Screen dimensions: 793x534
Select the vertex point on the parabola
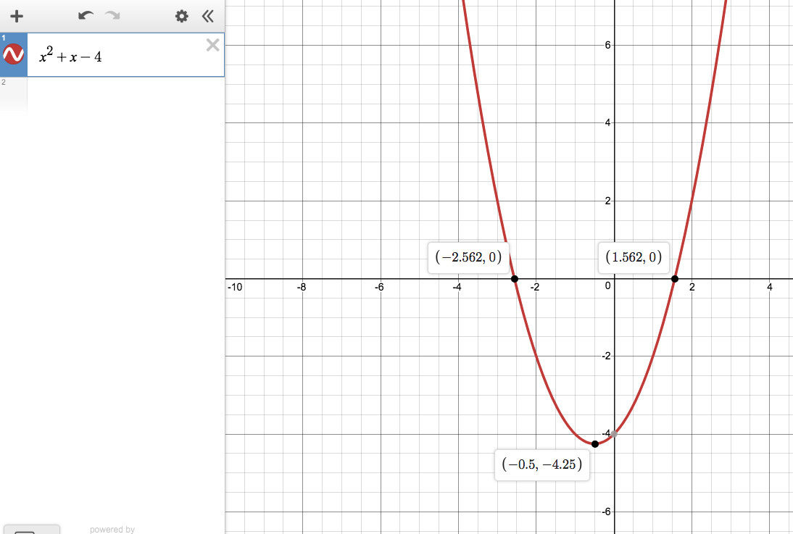(x=594, y=444)
